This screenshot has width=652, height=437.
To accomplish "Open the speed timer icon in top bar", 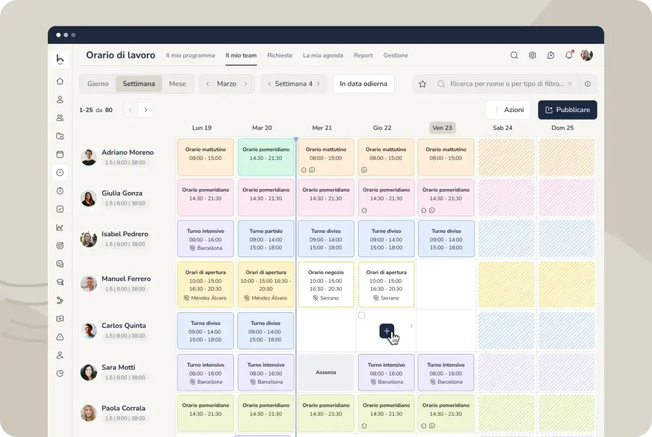I will coord(551,56).
